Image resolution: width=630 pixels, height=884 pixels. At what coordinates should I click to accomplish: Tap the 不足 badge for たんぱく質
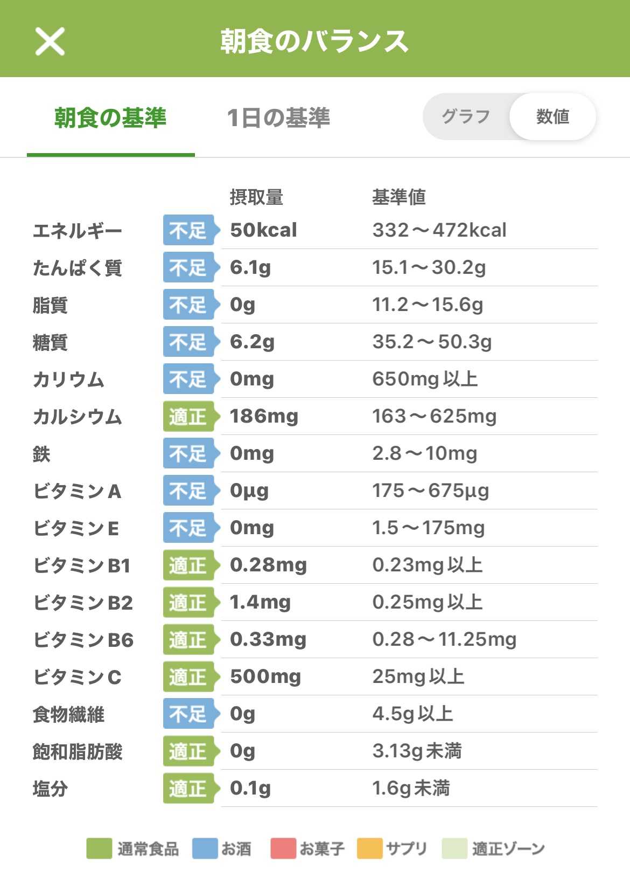pos(190,267)
